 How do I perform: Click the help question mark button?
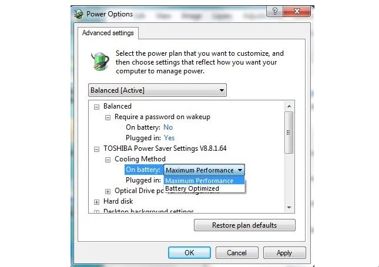coord(274,11)
